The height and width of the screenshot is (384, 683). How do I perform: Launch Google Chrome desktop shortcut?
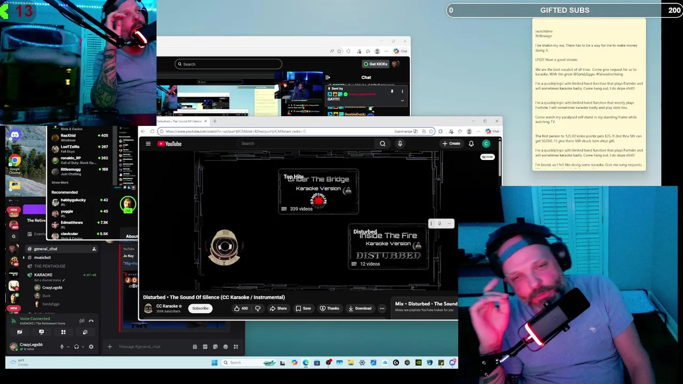click(x=14, y=163)
